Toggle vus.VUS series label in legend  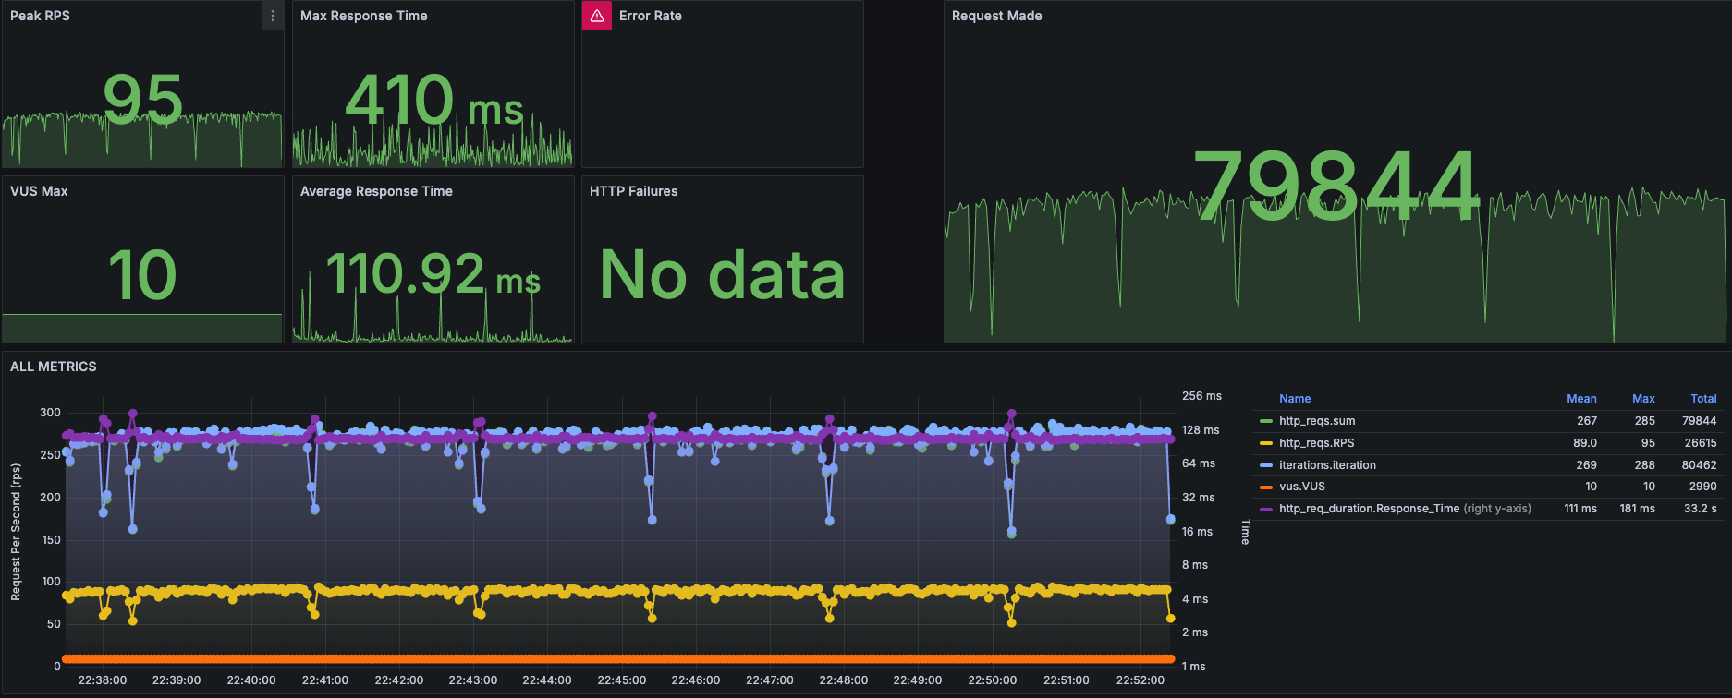pyautogui.click(x=1301, y=487)
